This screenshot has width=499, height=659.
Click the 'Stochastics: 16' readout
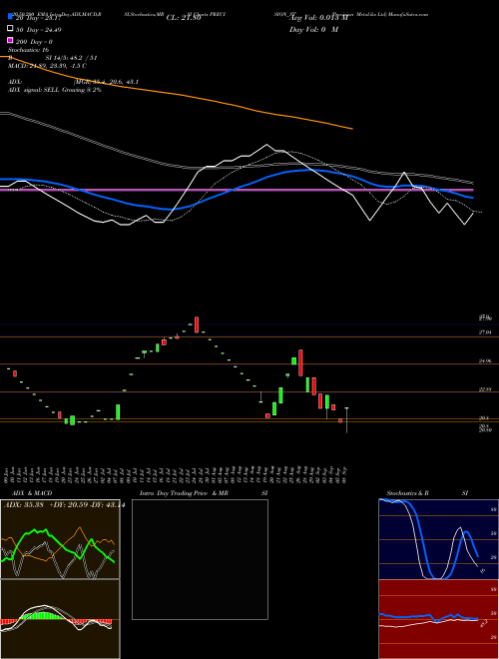29,50
